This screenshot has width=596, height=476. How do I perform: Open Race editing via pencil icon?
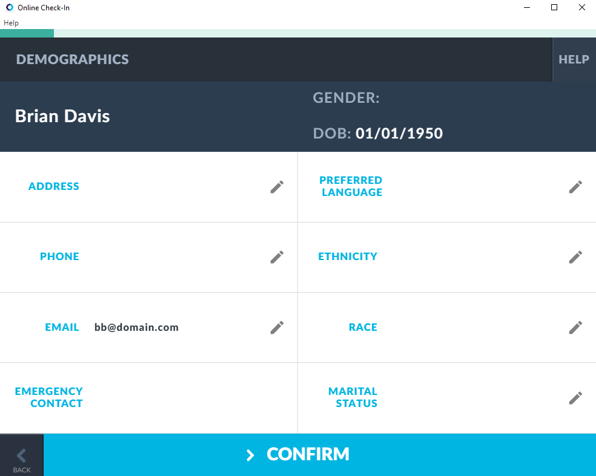tap(575, 327)
